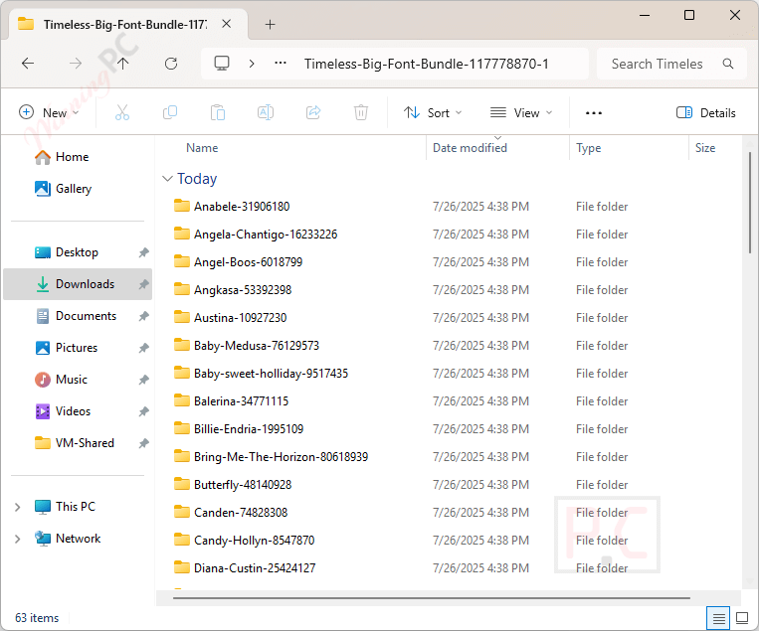Click the Paste clipboard icon
This screenshot has width=759, height=631.
[218, 112]
